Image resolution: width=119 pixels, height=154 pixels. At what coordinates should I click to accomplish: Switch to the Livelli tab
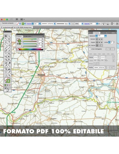pos(91,33)
